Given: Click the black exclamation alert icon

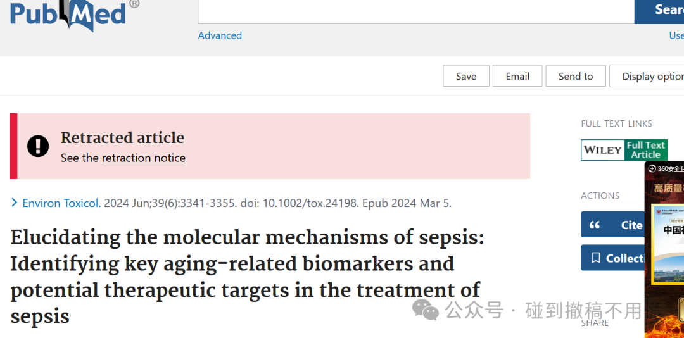Looking at the screenshot, I should pos(38,146).
